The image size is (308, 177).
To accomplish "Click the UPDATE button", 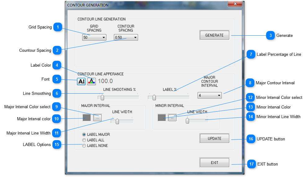I will (214, 139).
